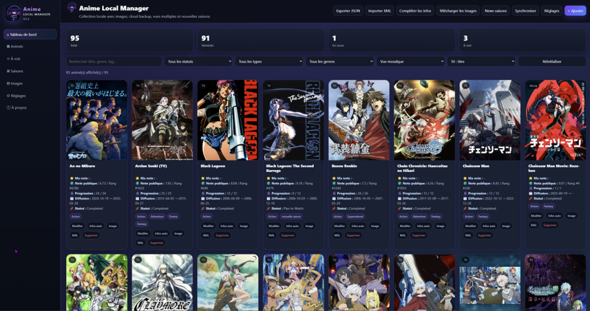
Task: Click Fantasy tag on the Chainsaw Man card
Action: [x=483, y=217]
